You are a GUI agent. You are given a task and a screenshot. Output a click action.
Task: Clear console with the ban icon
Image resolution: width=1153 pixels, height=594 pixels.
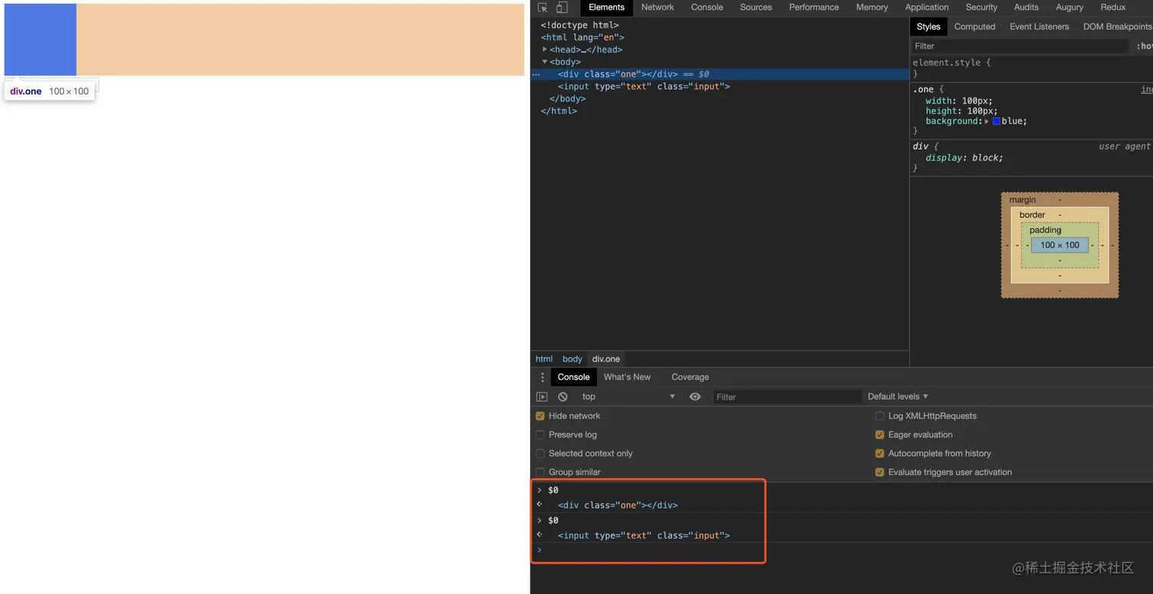point(563,397)
